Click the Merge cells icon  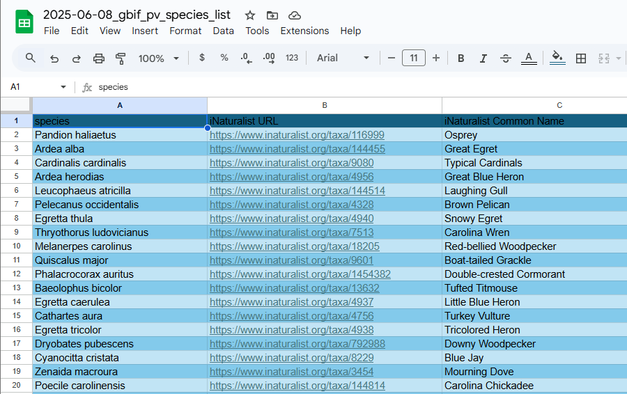point(603,58)
